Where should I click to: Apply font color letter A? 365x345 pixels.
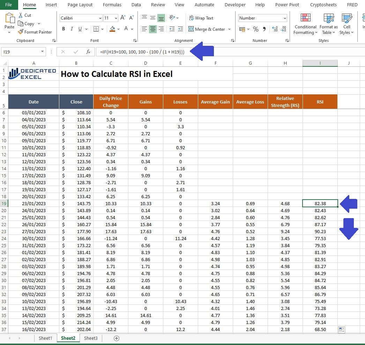pyautogui.click(x=126, y=29)
